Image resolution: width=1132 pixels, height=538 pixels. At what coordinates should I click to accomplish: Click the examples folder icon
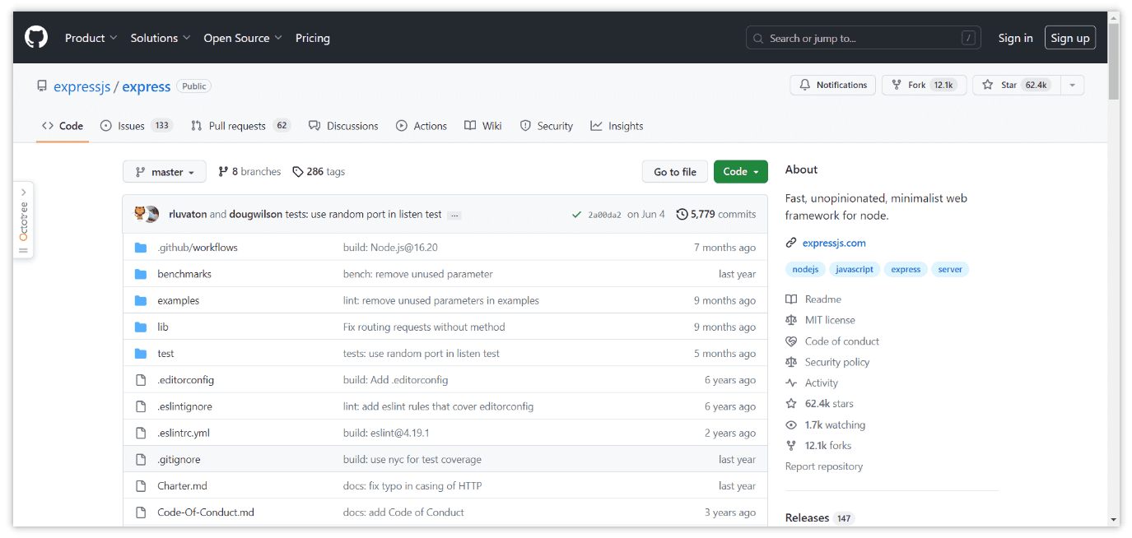141,300
